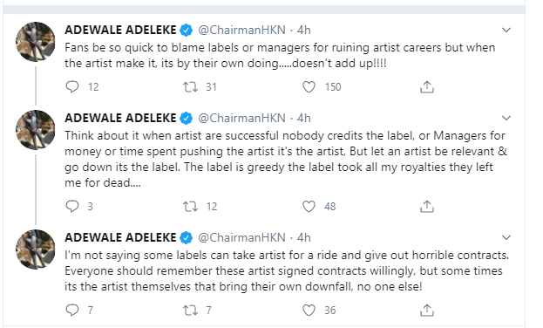The image size is (543, 328).
Task: Retweet the last tweet about horrible contracts
Action: coord(190,310)
